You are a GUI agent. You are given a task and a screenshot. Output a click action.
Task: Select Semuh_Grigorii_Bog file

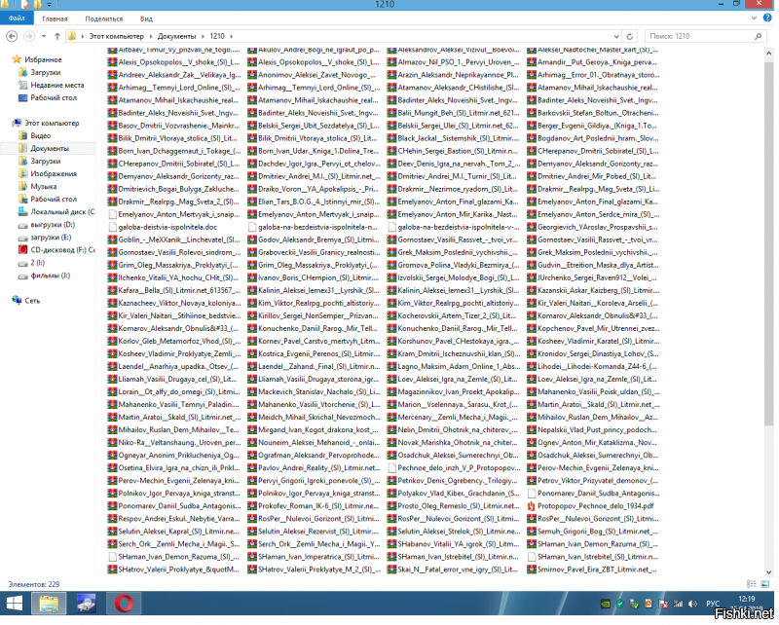click(x=593, y=532)
